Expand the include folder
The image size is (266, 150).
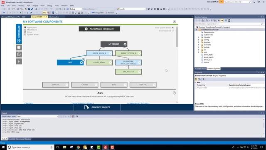point(199,47)
